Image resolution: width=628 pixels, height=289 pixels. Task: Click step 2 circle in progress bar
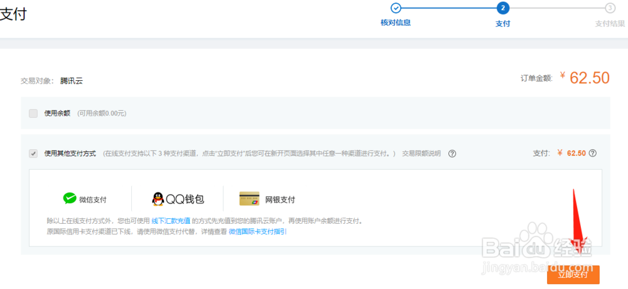502,8
